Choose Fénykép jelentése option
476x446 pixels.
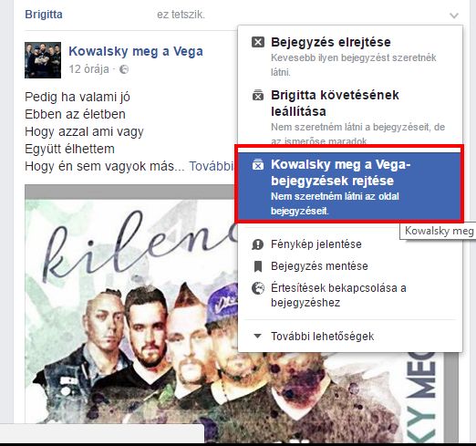tap(350, 244)
